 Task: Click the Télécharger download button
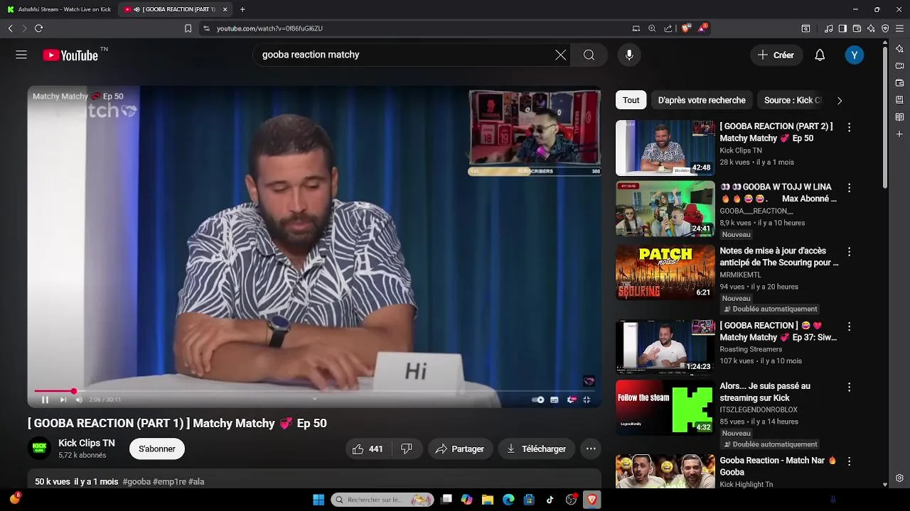(536, 449)
